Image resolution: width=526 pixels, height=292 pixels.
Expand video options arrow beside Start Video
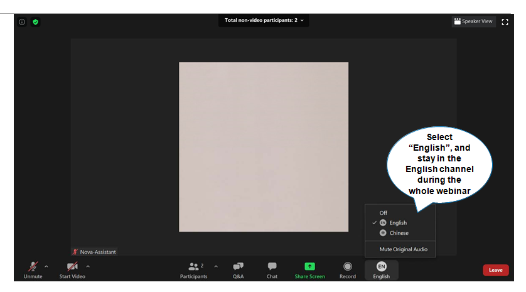point(88,266)
